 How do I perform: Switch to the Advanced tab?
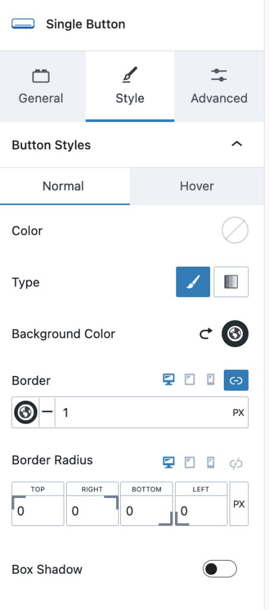(x=219, y=86)
